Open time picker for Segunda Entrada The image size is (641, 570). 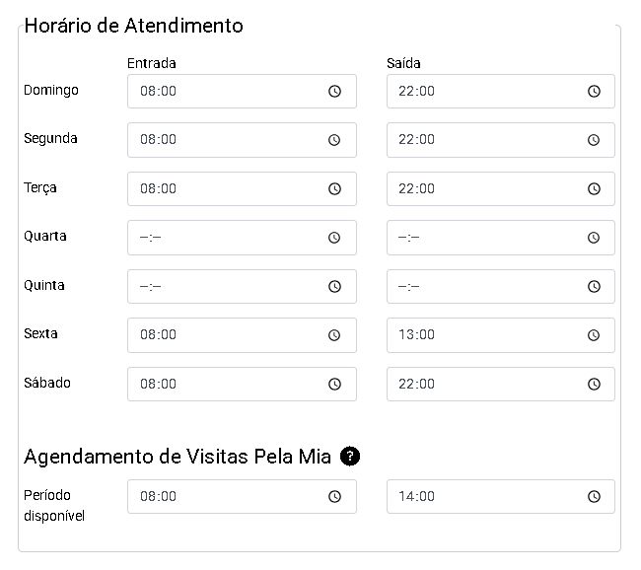click(334, 140)
